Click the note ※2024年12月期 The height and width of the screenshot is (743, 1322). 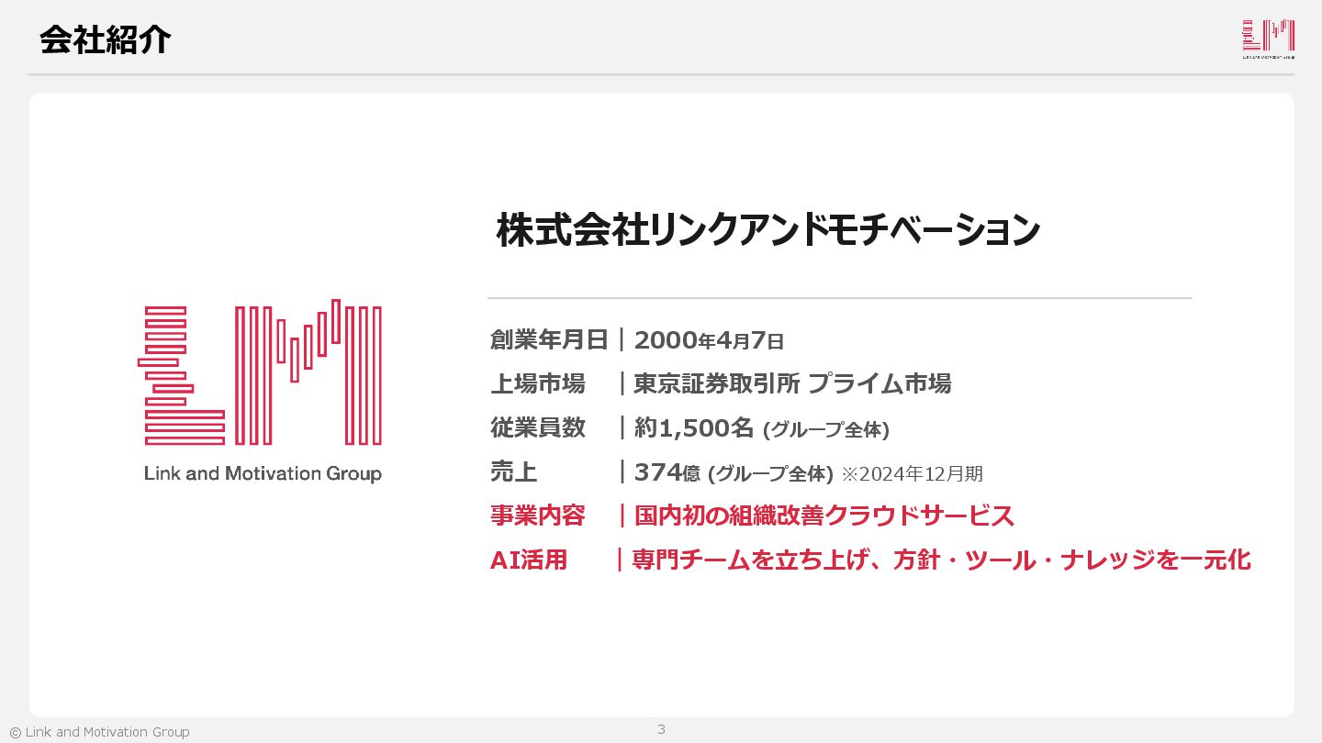click(x=912, y=473)
